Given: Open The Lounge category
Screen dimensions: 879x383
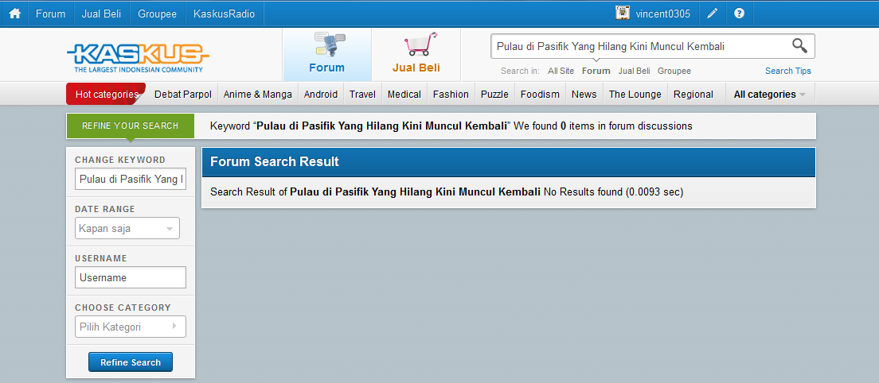Looking at the screenshot, I should [635, 95].
